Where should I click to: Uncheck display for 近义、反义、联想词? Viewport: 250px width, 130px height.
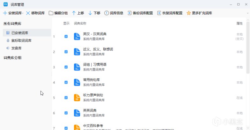click(66, 52)
